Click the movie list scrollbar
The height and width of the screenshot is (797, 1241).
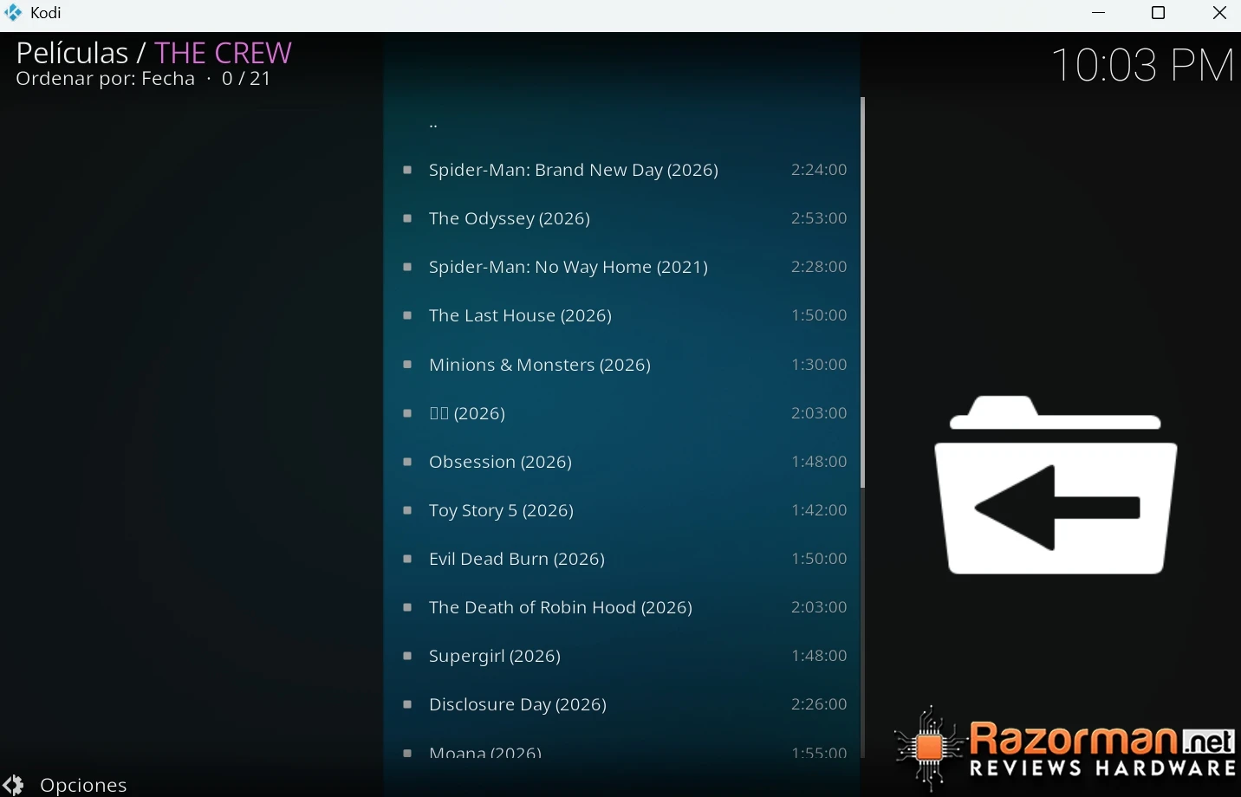click(x=862, y=292)
